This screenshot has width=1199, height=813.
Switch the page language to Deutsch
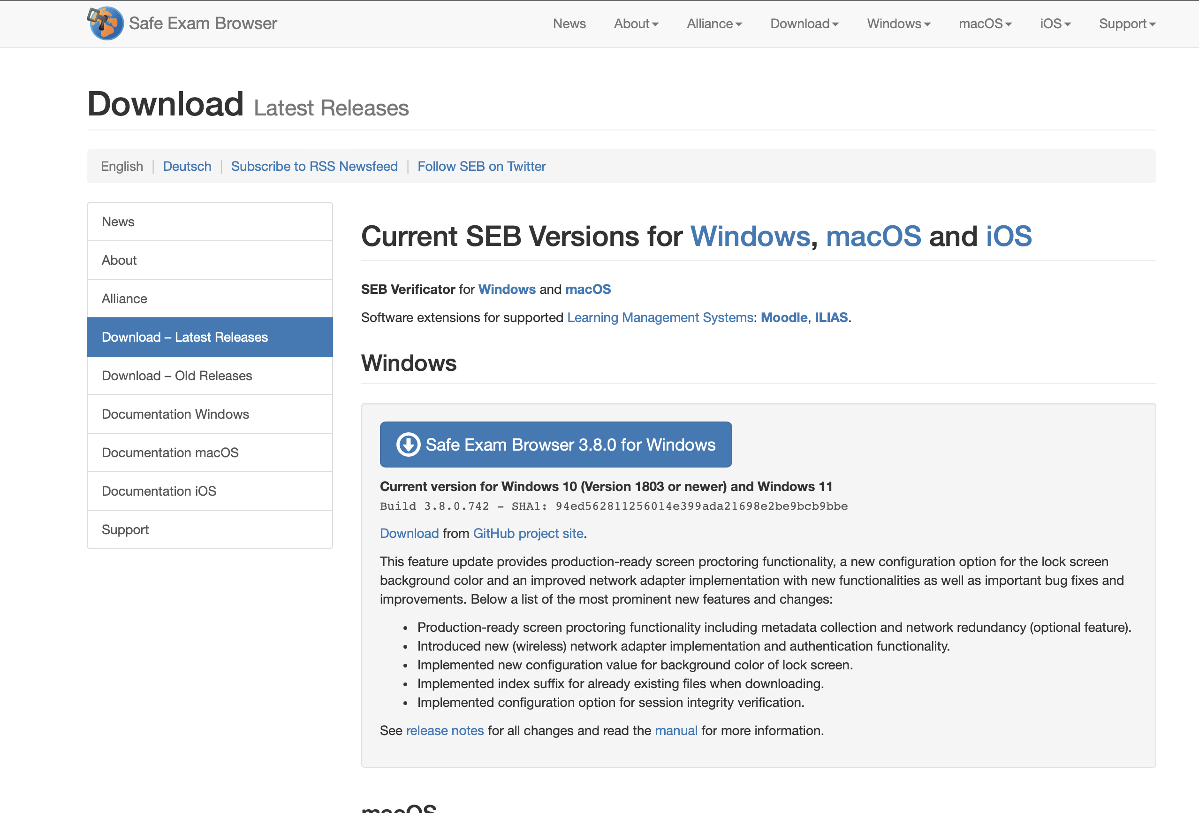[x=187, y=166]
